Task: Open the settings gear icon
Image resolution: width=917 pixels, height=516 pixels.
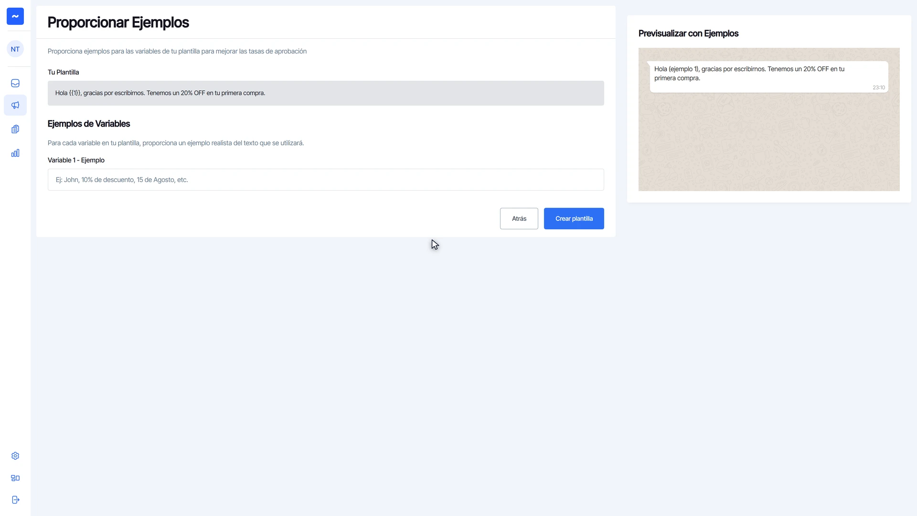Action: pyautogui.click(x=15, y=456)
